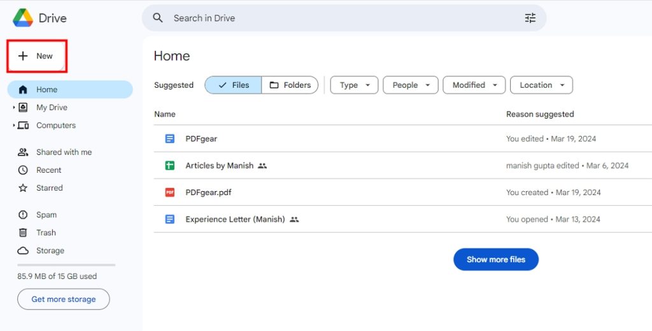Click the red PDF icon for PDFgear.pdf
This screenshot has width=652, height=331.
(170, 193)
